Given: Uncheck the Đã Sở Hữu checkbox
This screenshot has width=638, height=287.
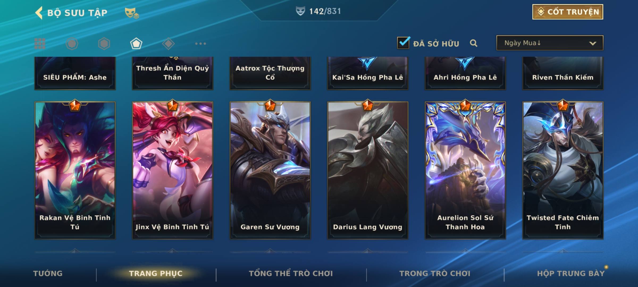Looking at the screenshot, I should (404, 43).
